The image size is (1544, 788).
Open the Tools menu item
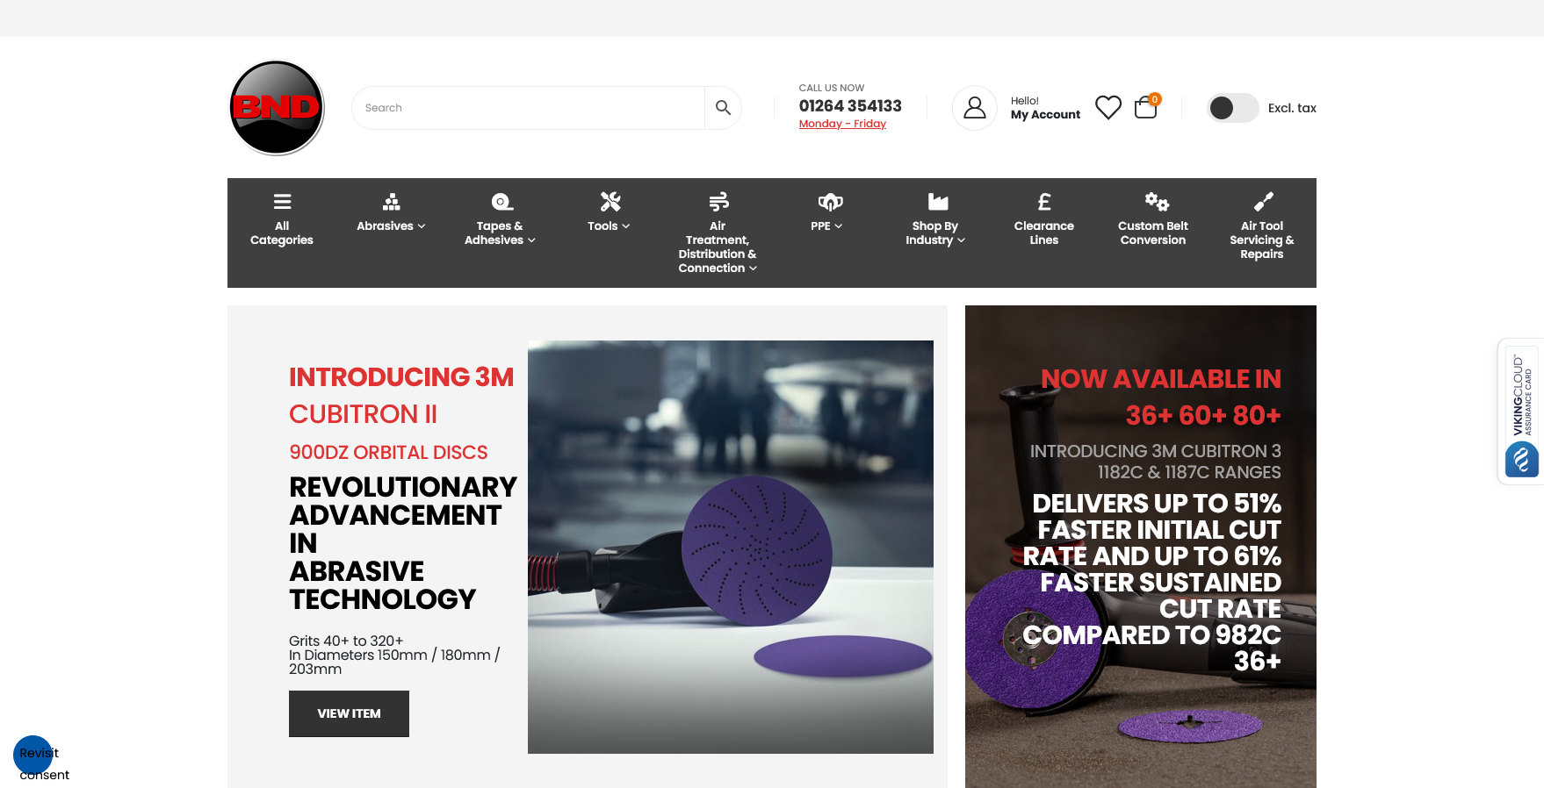(x=609, y=226)
